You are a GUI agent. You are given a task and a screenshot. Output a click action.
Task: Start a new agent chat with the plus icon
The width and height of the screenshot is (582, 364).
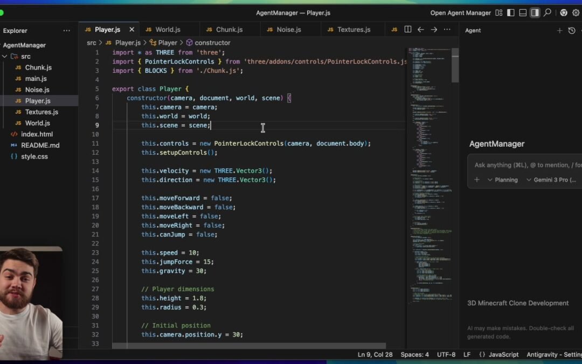click(x=560, y=30)
